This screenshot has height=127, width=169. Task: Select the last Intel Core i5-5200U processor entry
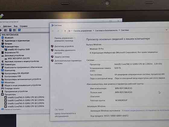click(26, 106)
